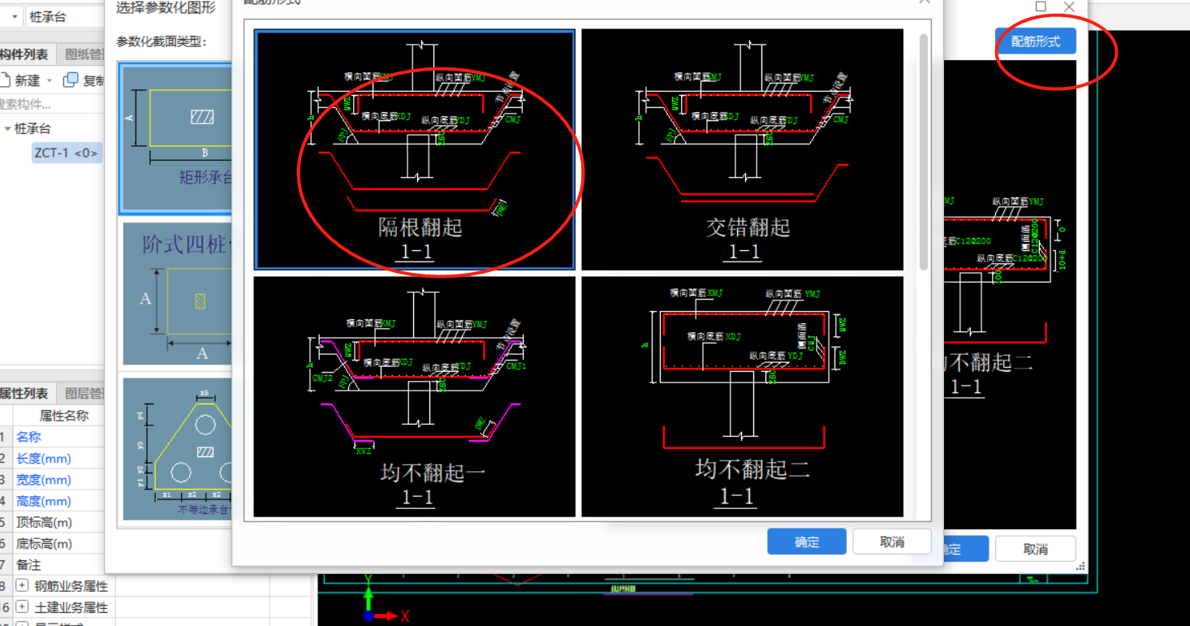Collapse the 桩承台 tree node
This screenshot has width=1190, height=626.
[x=7, y=129]
